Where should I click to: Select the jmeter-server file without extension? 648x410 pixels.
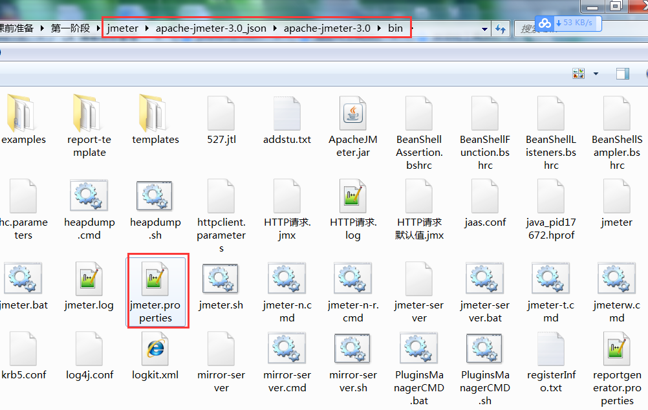pyautogui.click(x=419, y=292)
